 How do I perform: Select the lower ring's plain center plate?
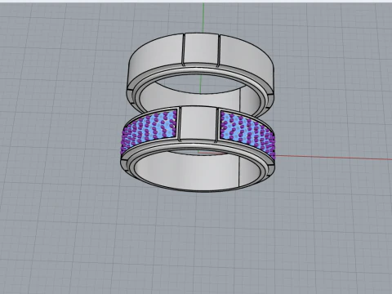coord(198,123)
